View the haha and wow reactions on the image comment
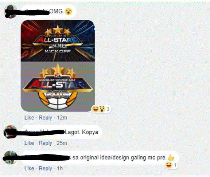 pyautogui.click(x=98, y=109)
